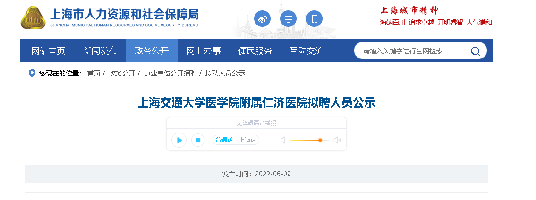Viewport: 536px width, 200px height.
Task: Open the desktop monitor version icon
Action: point(288,19)
